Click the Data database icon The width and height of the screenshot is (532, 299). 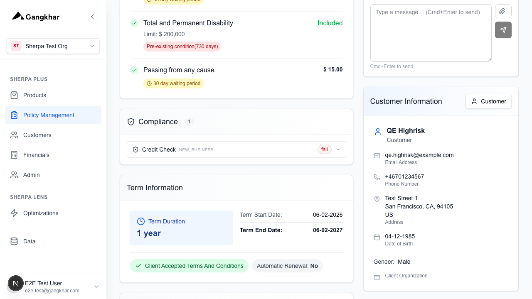[14, 241]
